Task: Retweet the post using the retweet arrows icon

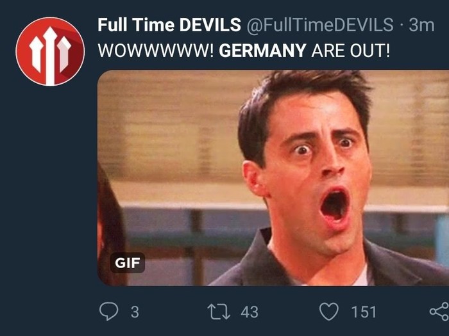Action: [x=219, y=312]
